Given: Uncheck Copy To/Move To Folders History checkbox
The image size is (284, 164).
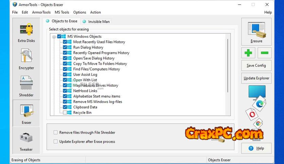Looking at the screenshot, I should [x=65, y=64].
